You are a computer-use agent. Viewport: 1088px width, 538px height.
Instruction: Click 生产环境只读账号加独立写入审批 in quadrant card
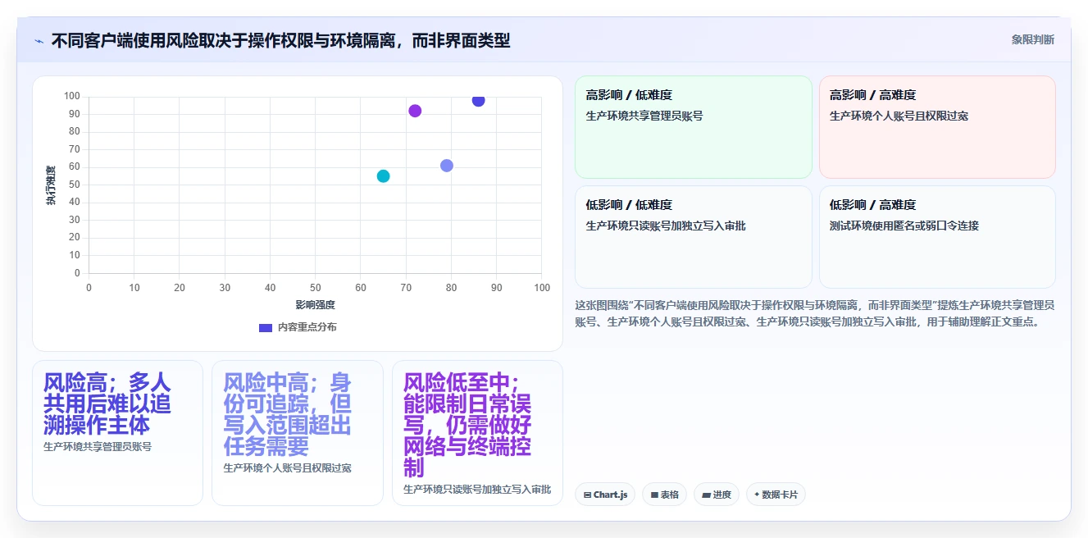[x=666, y=226]
